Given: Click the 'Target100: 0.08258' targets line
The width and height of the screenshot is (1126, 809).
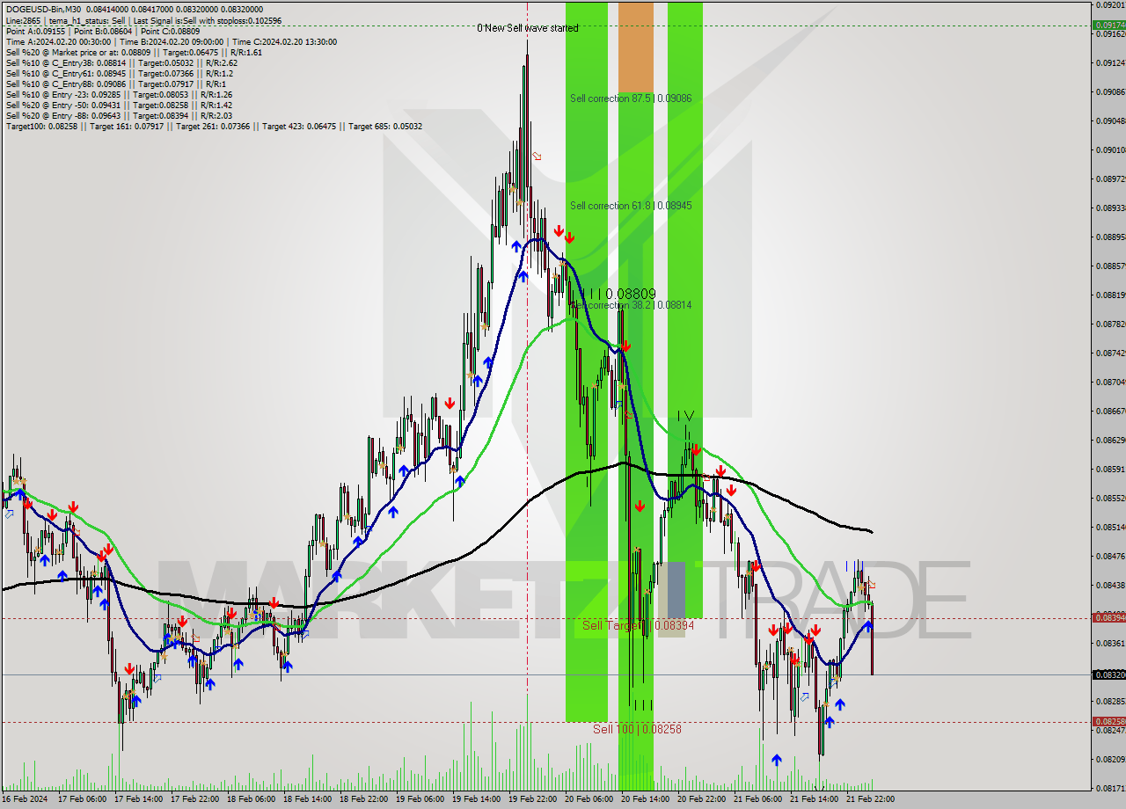Looking at the screenshot, I should coord(214,126).
